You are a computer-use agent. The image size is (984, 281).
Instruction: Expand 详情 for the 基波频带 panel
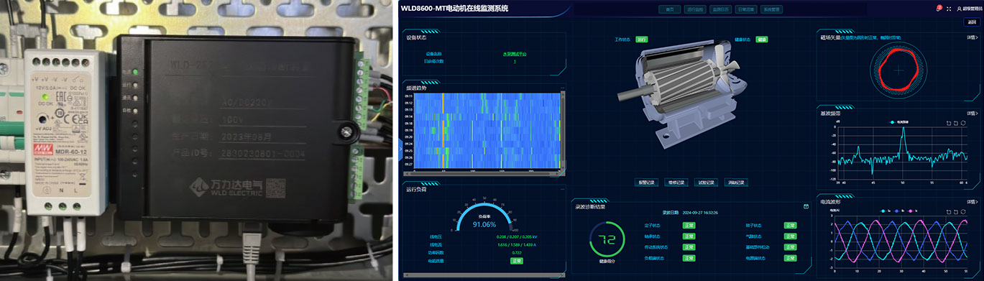(x=972, y=113)
